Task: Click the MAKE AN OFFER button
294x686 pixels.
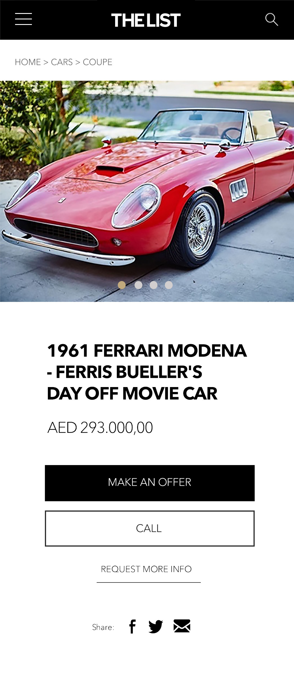Action: coord(150,483)
